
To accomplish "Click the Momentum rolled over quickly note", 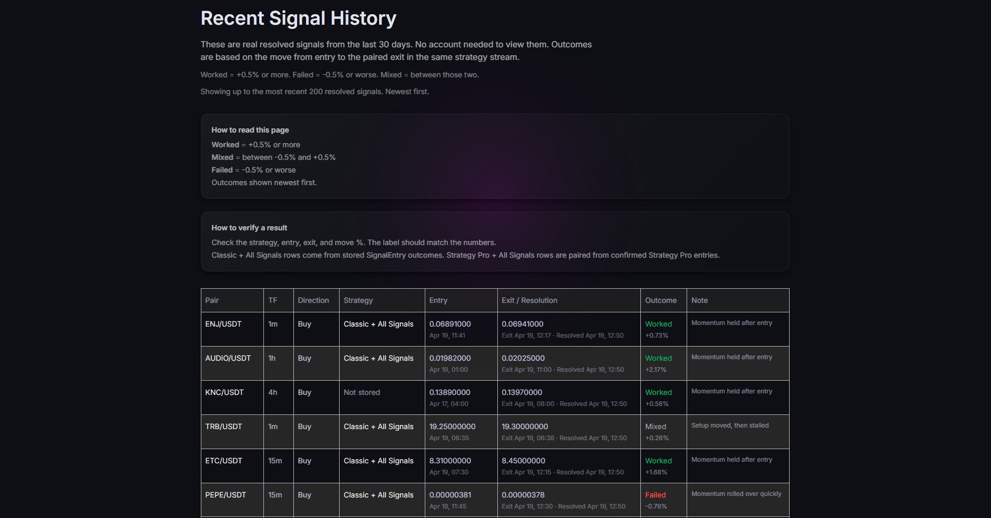I will [736, 494].
